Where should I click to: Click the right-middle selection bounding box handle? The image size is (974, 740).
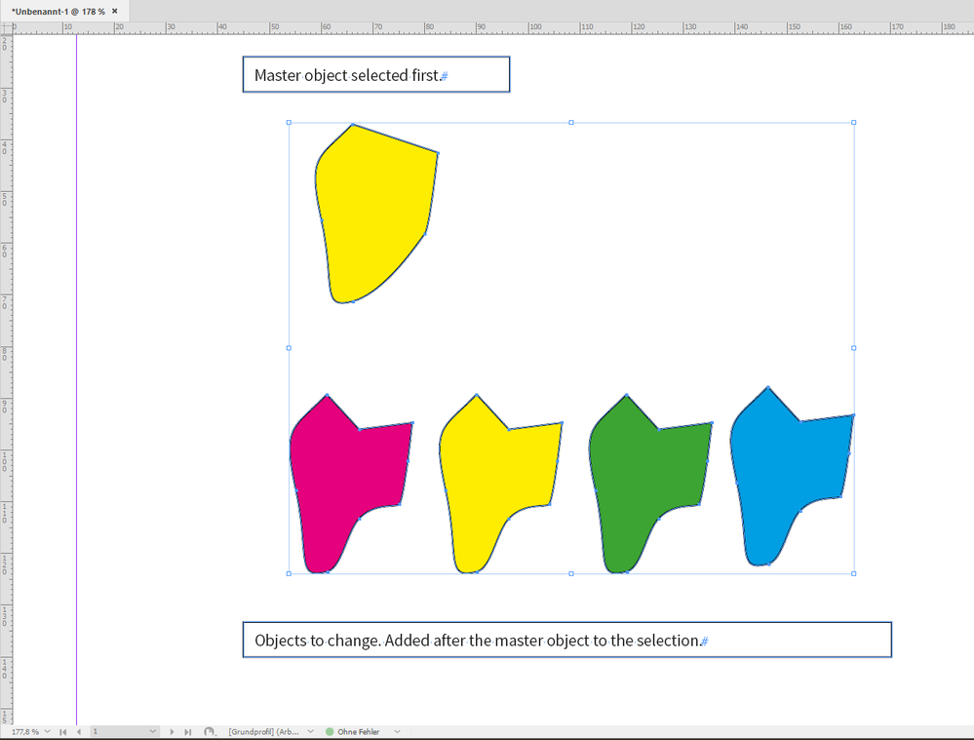(853, 348)
